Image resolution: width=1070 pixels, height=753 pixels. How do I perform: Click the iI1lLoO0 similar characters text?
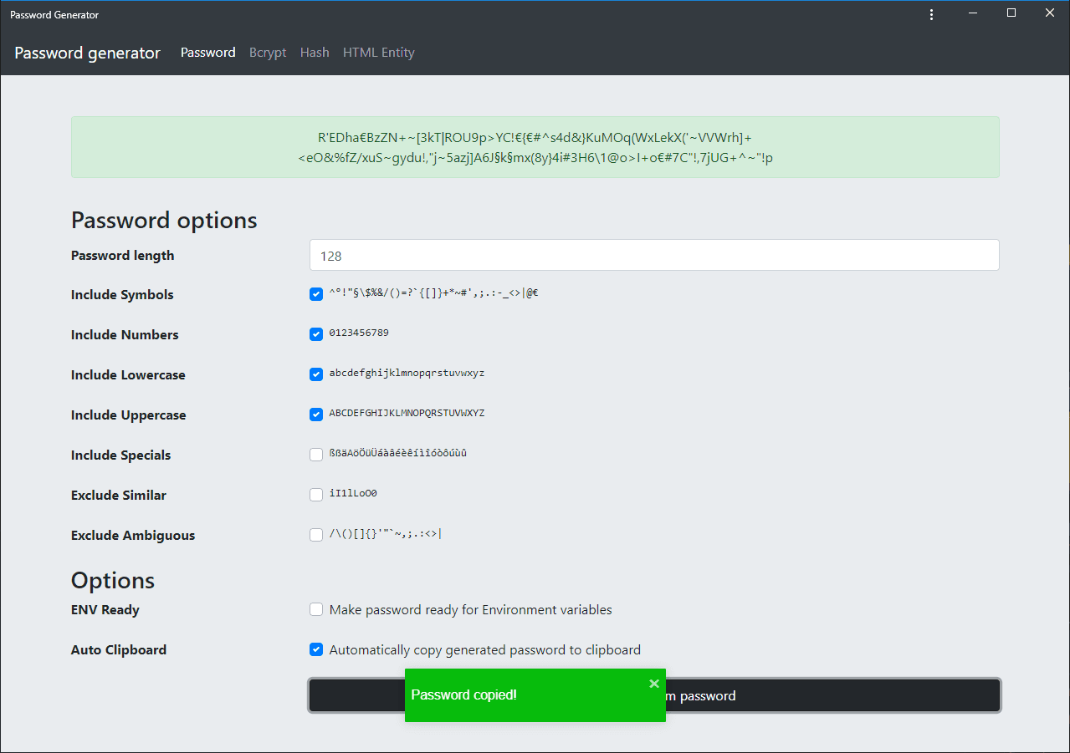[x=353, y=494]
